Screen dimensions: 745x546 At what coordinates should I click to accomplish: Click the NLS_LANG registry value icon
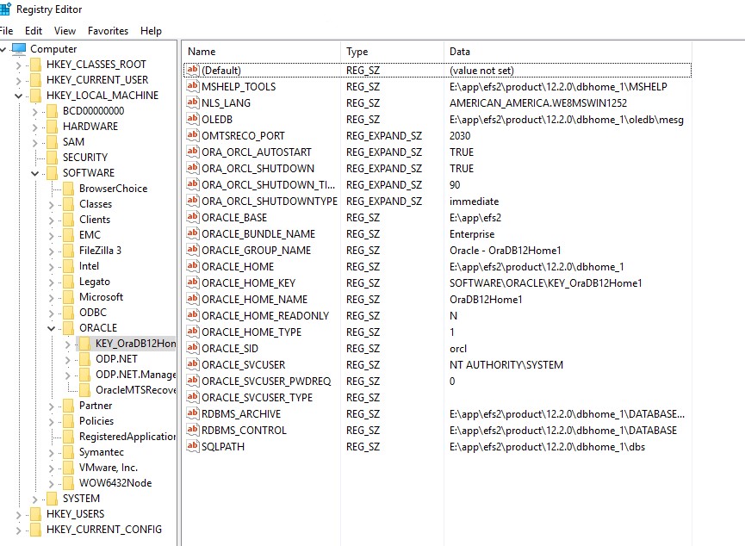[x=193, y=103]
